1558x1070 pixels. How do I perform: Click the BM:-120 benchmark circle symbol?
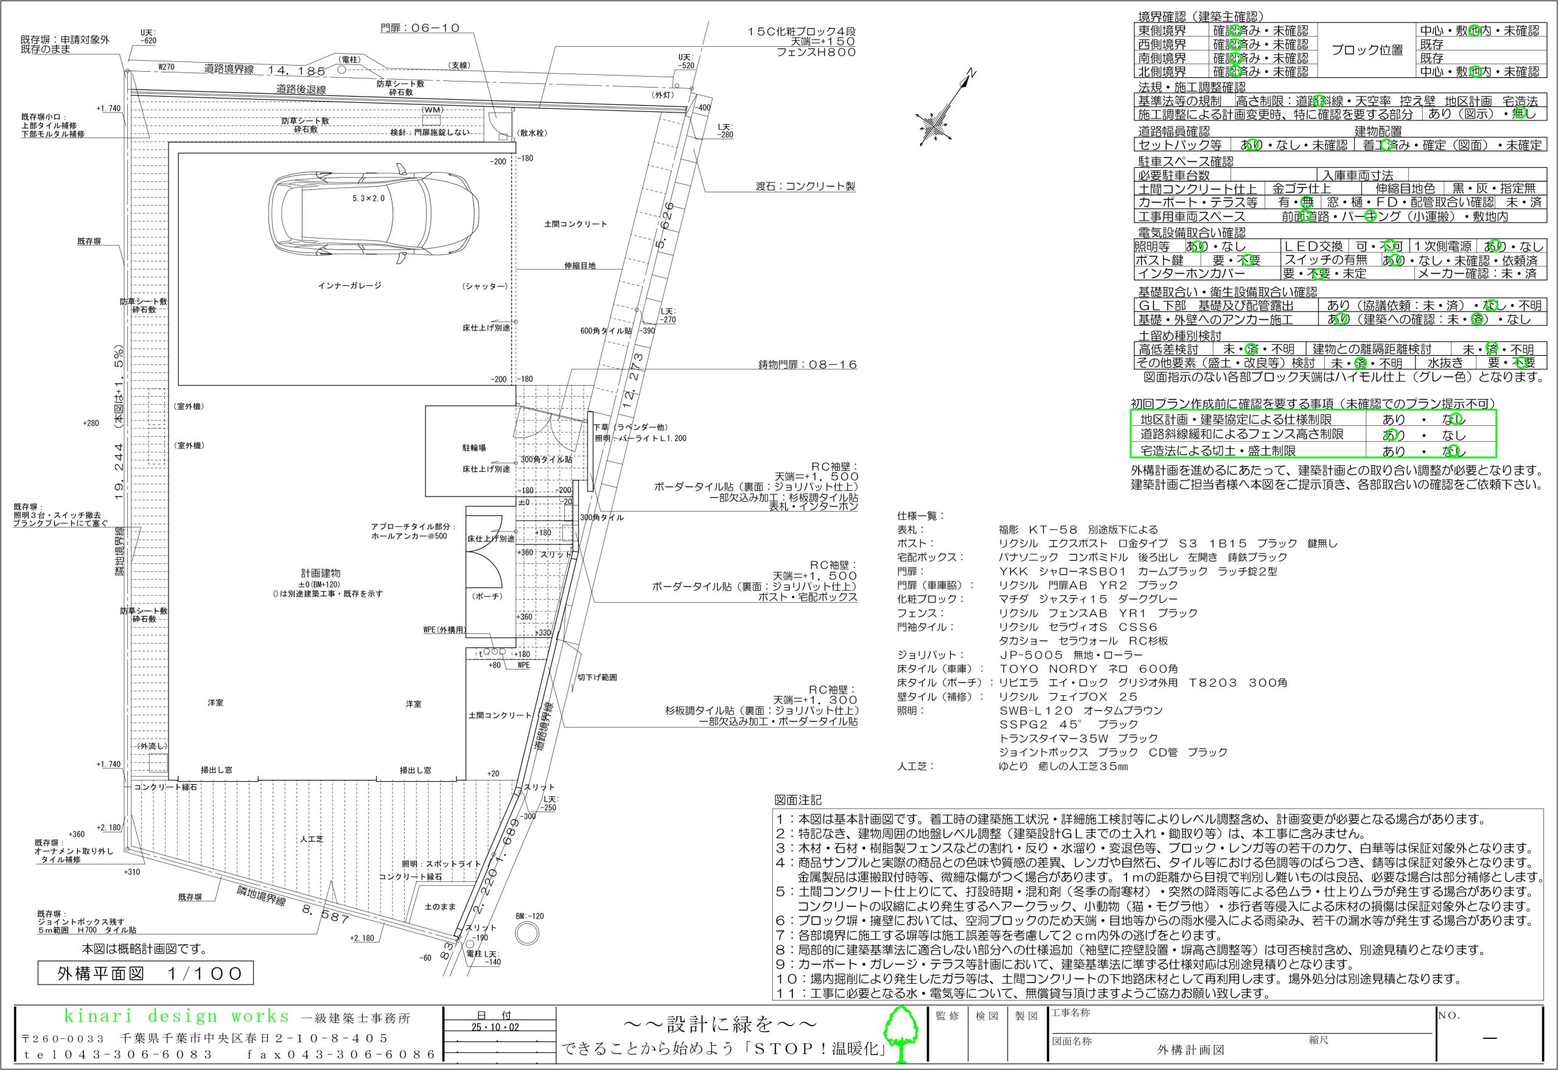pyautogui.click(x=526, y=934)
